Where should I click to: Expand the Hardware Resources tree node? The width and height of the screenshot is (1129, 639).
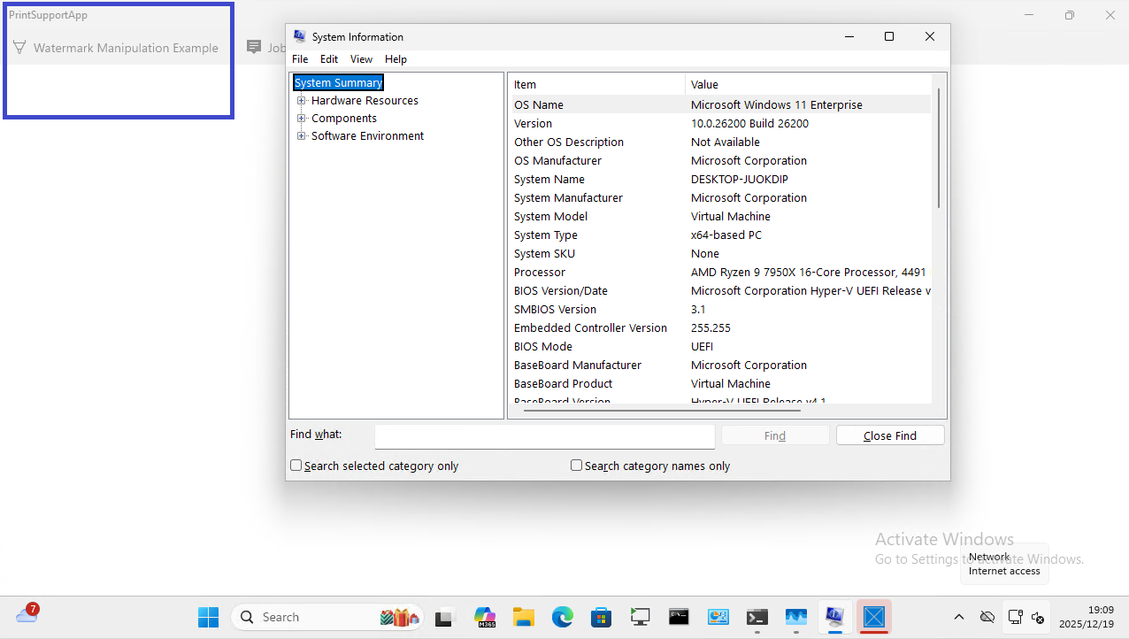(x=302, y=101)
